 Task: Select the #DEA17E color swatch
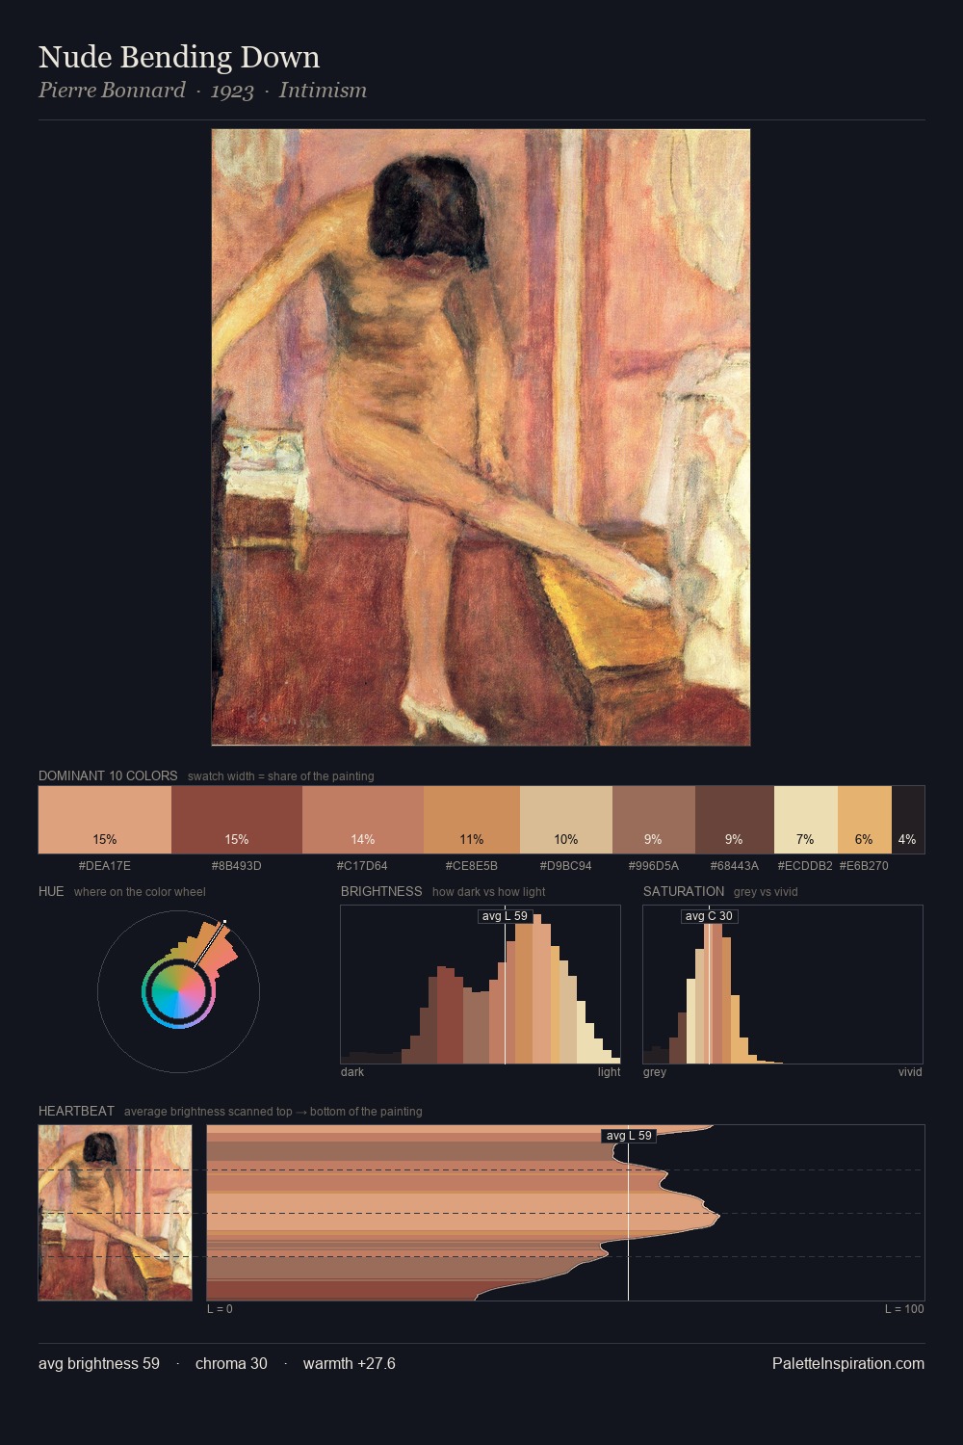[x=105, y=820]
